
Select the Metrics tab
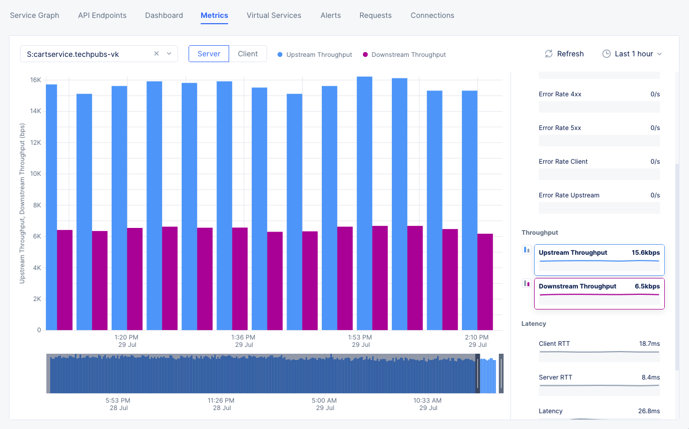coord(214,15)
